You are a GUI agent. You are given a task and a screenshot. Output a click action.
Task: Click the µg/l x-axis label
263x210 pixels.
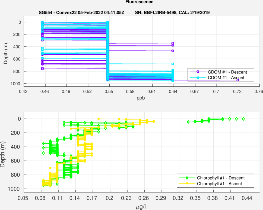(x=141, y=207)
